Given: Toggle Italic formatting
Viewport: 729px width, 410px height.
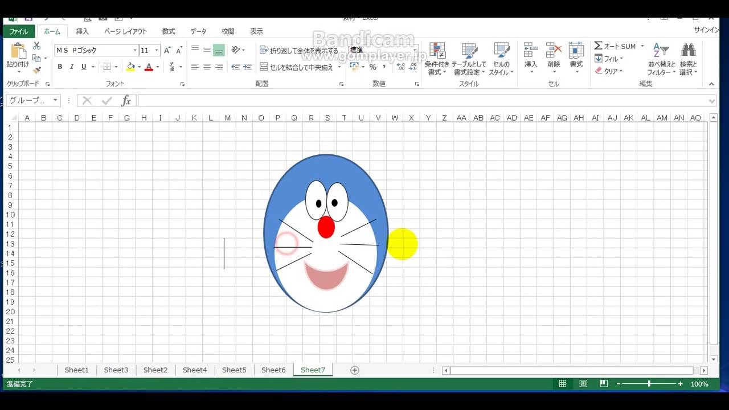Looking at the screenshot, I should pos(72,67).
